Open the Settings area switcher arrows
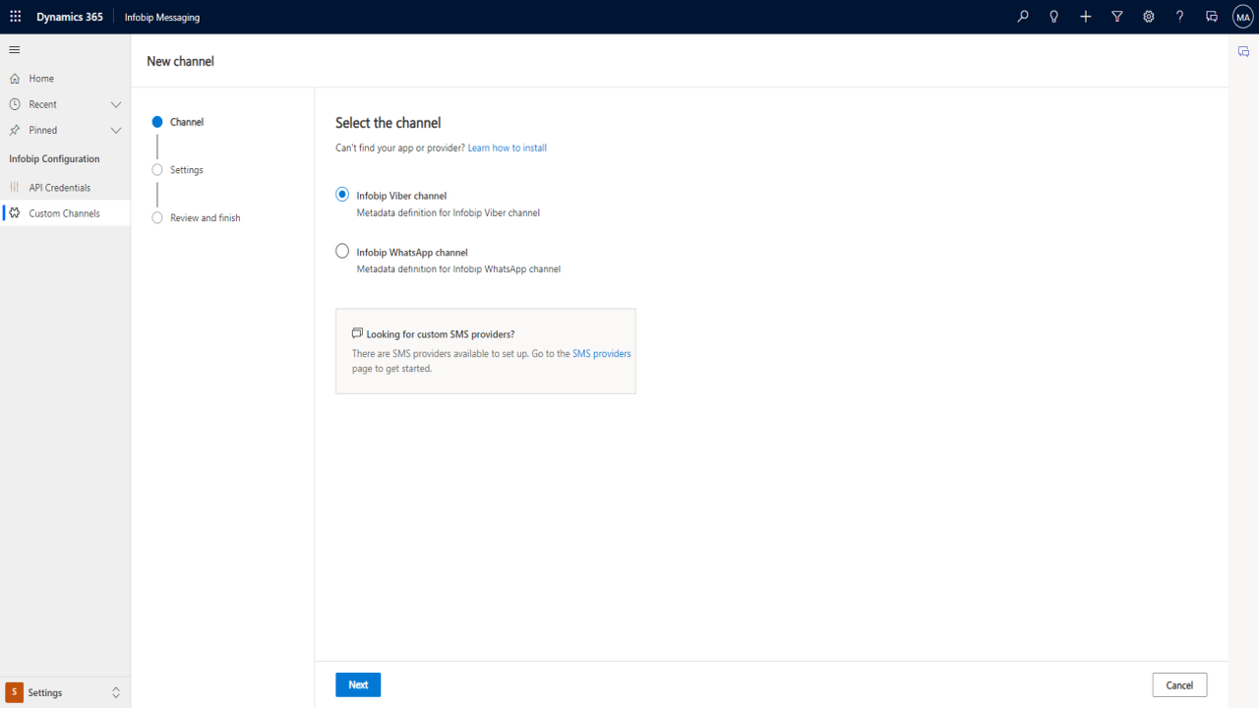The height and width of the screenshot is (708, 1259). click(x=115, y=692)
